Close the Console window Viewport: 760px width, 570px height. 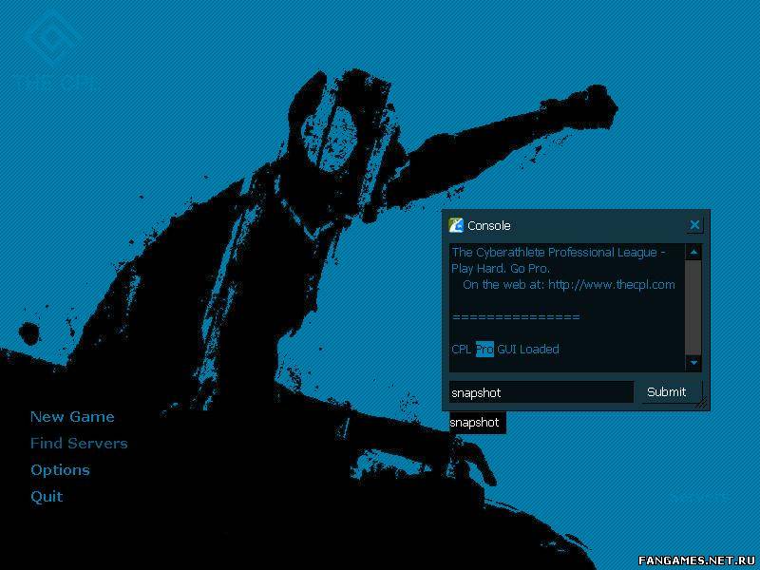click(694, 225)
